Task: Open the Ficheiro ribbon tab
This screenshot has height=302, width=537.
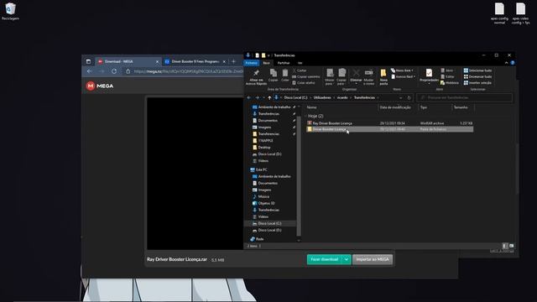Action: [252, 63]
